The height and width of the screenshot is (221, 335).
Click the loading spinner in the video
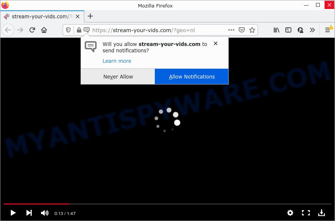pyautogui.click(x=167, y=120)
